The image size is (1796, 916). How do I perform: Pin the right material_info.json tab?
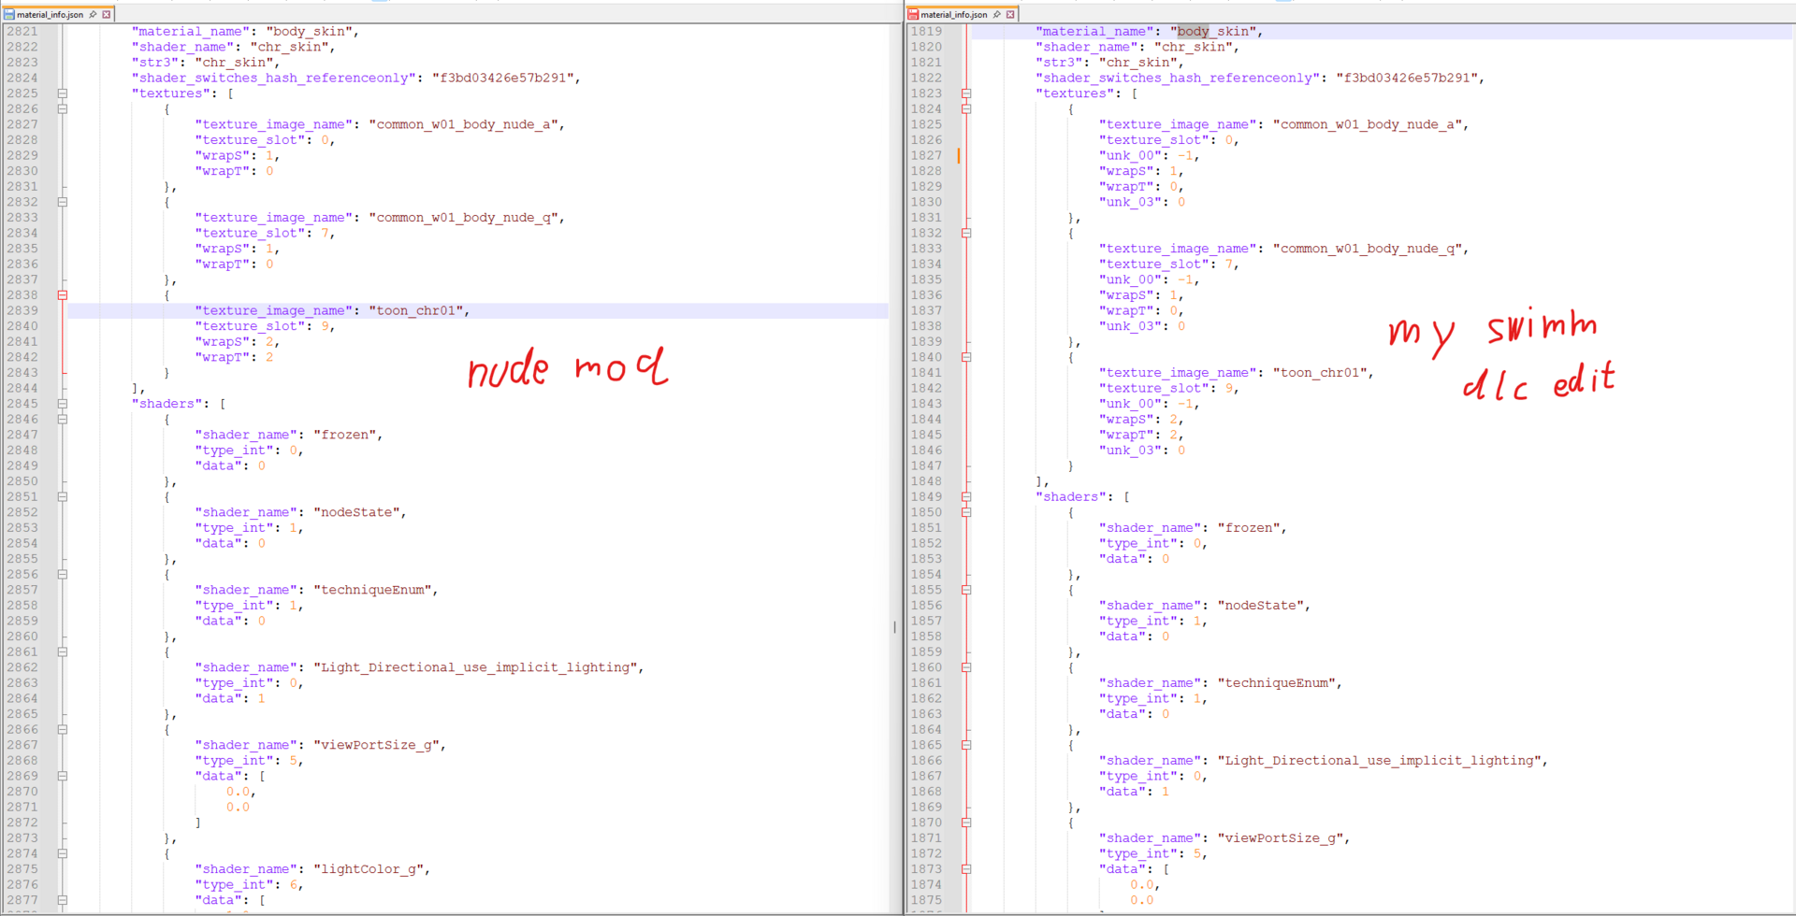pyautogui.click(x=997, y=14)
